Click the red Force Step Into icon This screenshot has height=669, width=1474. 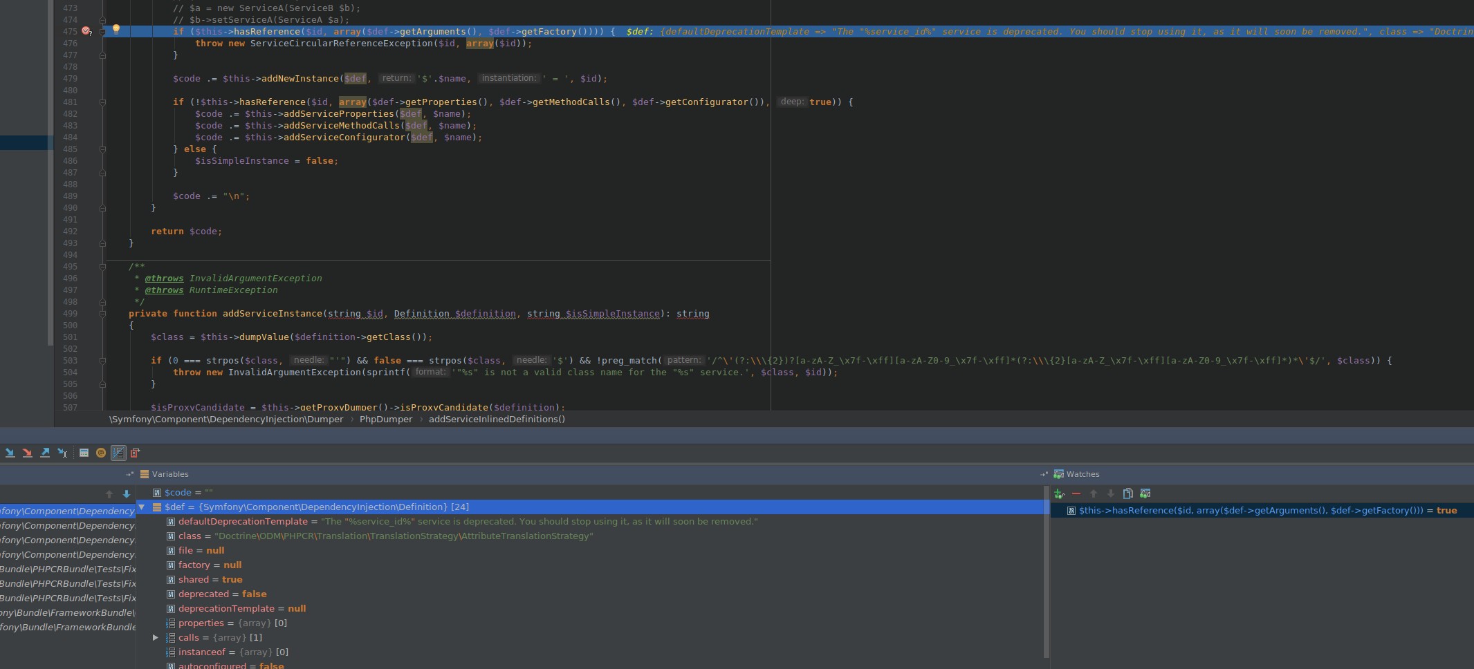[x=27, y=453]
